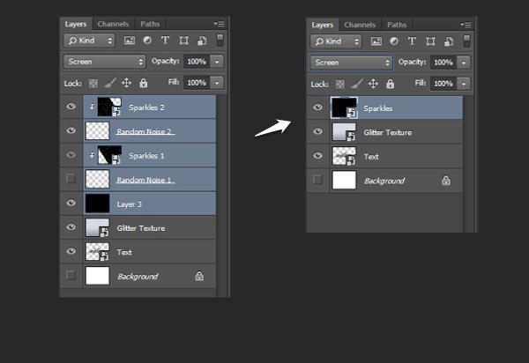This screenshot has height=363, width=529.
Task: Switch to Paths tab in left panel
Action: pyautogui.click(x=150, y=24)
